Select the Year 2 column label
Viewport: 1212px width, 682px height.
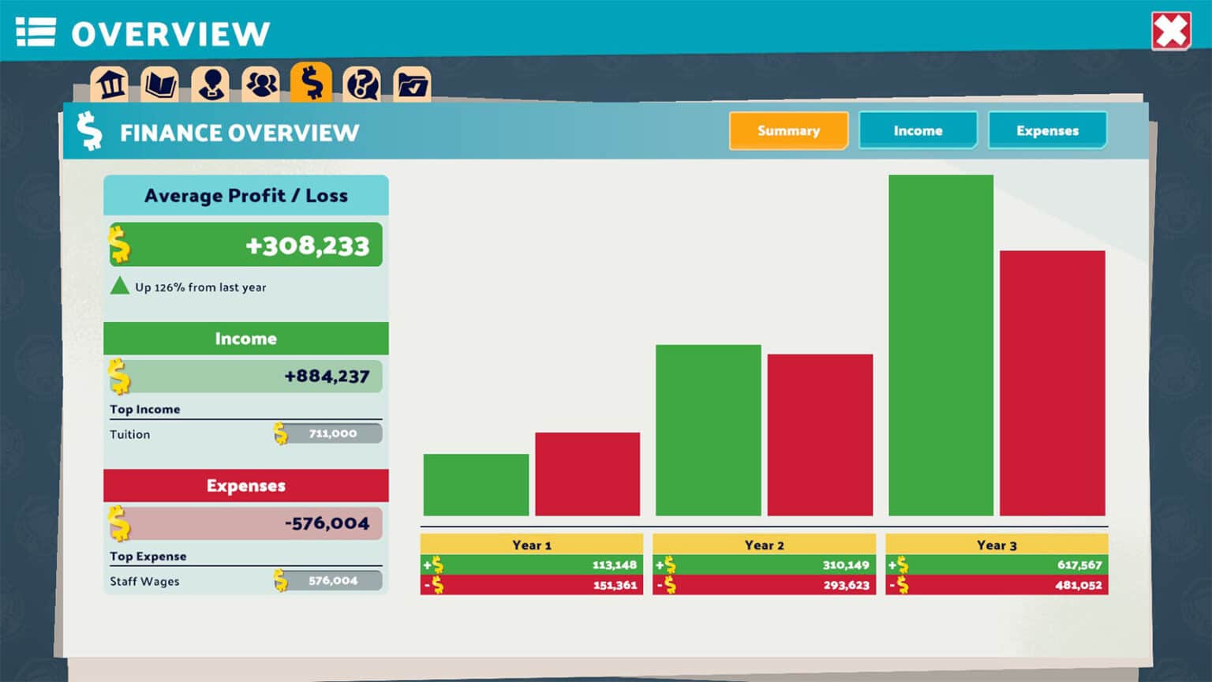(764, 545)
